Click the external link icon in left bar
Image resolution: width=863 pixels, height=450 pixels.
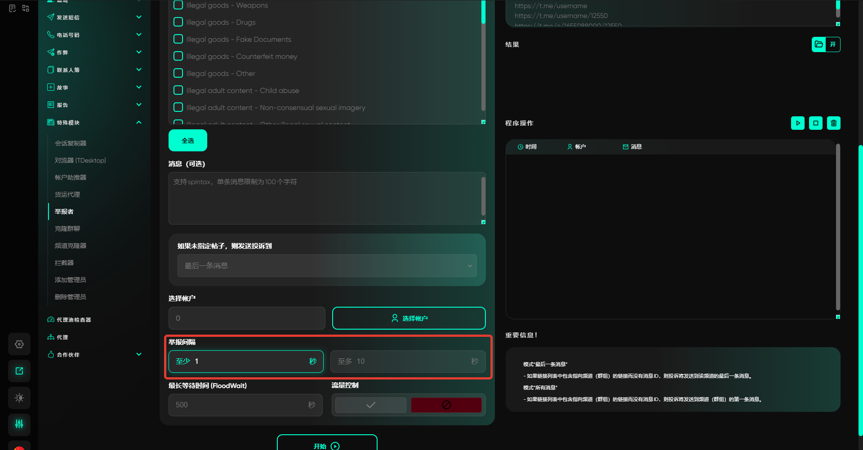tap(19, 371)
